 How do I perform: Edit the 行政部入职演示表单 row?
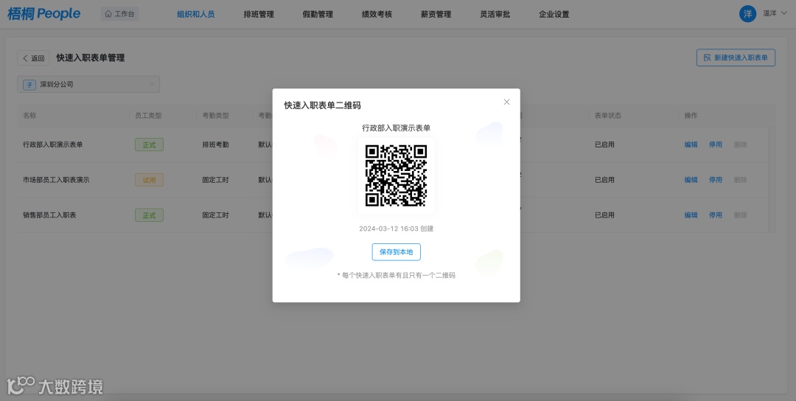pyautogui.click(x=691, y=144)
